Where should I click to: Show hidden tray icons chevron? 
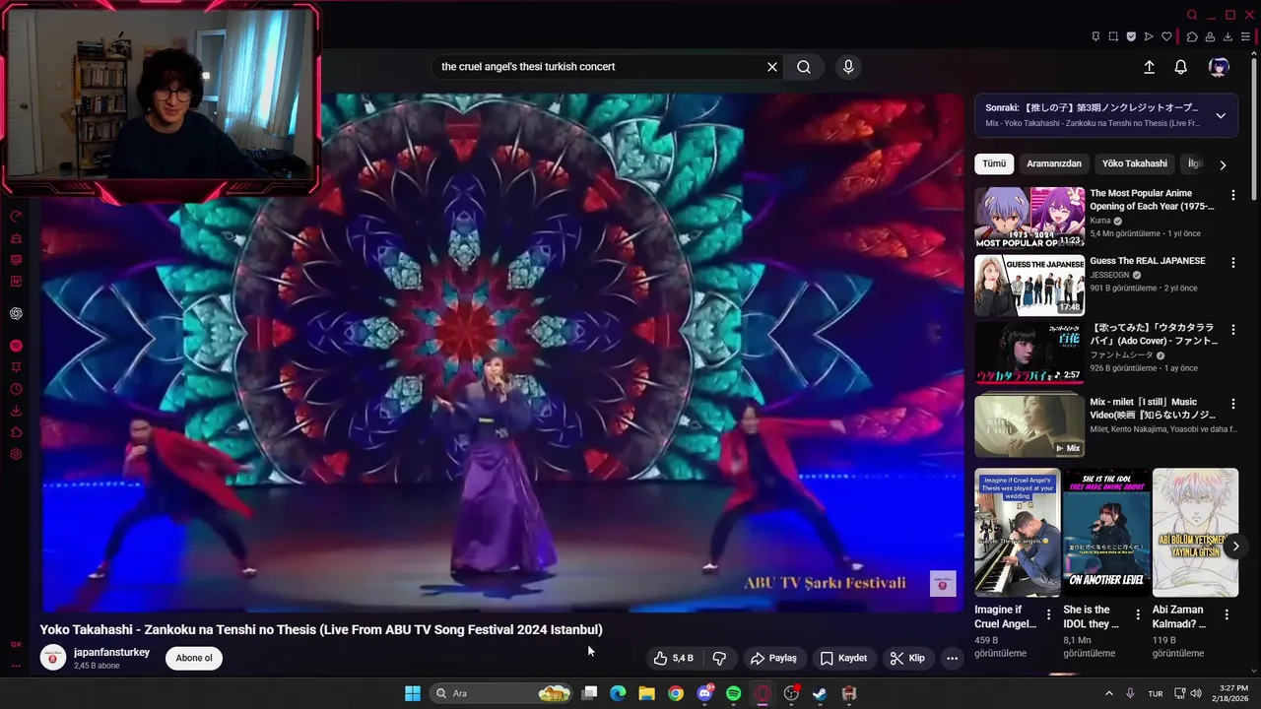click(x=1108, y=693)
